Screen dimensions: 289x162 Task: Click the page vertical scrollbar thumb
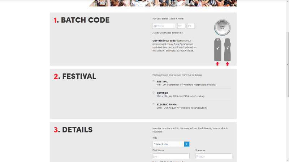tap(288, 65)
